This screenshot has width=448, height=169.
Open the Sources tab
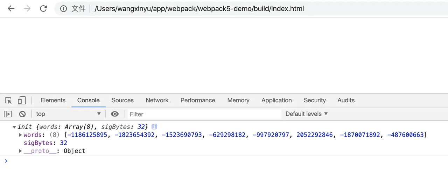122,100
